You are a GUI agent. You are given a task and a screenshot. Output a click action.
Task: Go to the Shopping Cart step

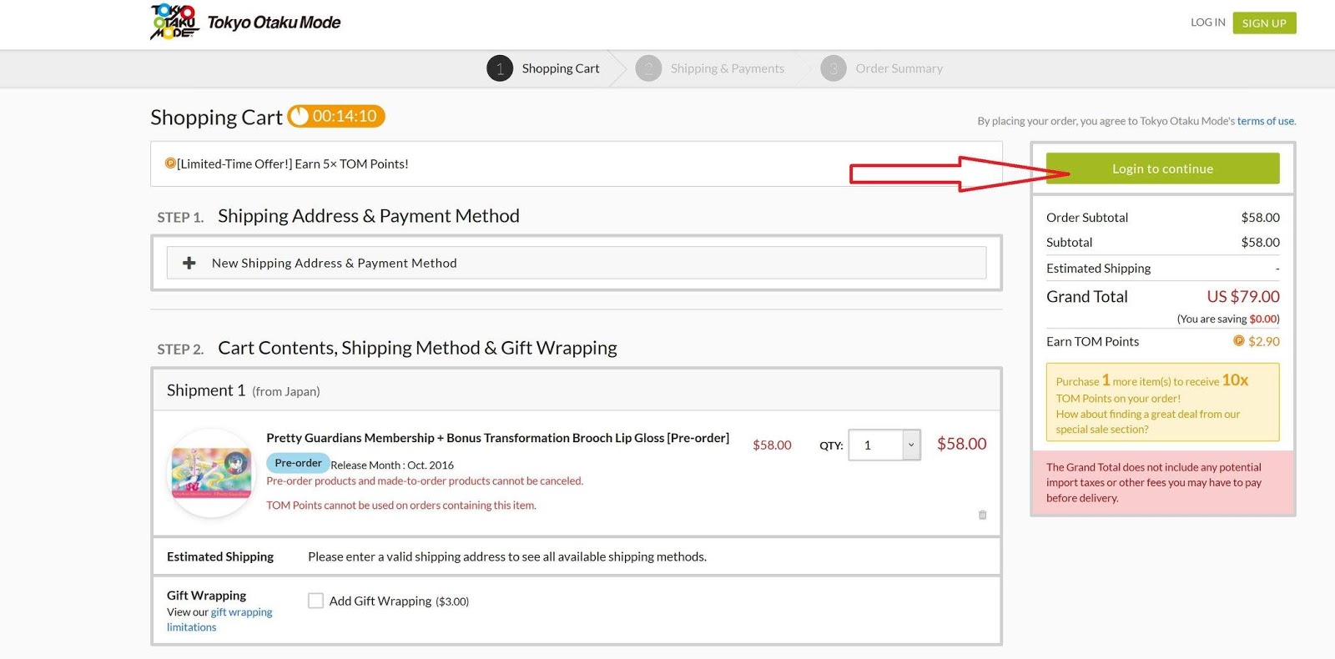(561, 68)
